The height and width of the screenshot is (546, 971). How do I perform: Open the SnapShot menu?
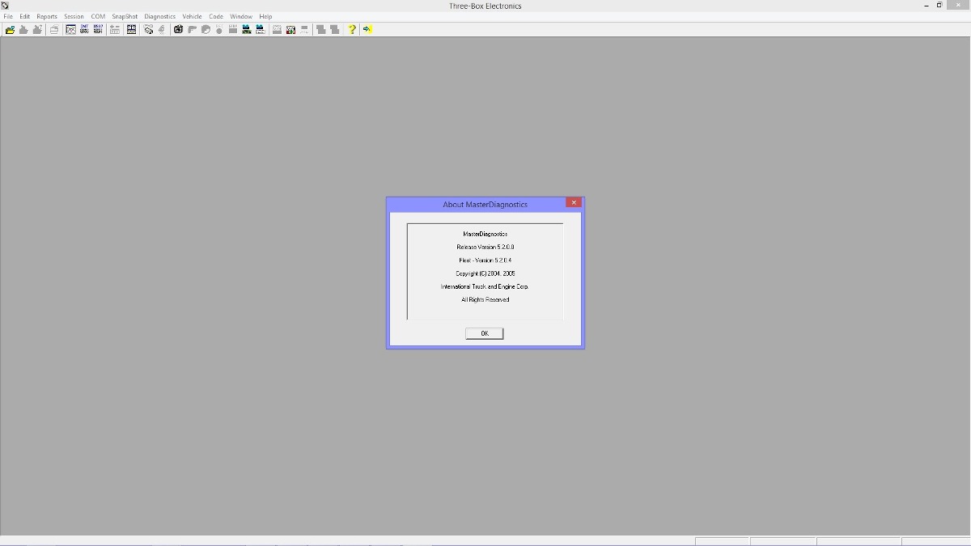tap(125, 16)
